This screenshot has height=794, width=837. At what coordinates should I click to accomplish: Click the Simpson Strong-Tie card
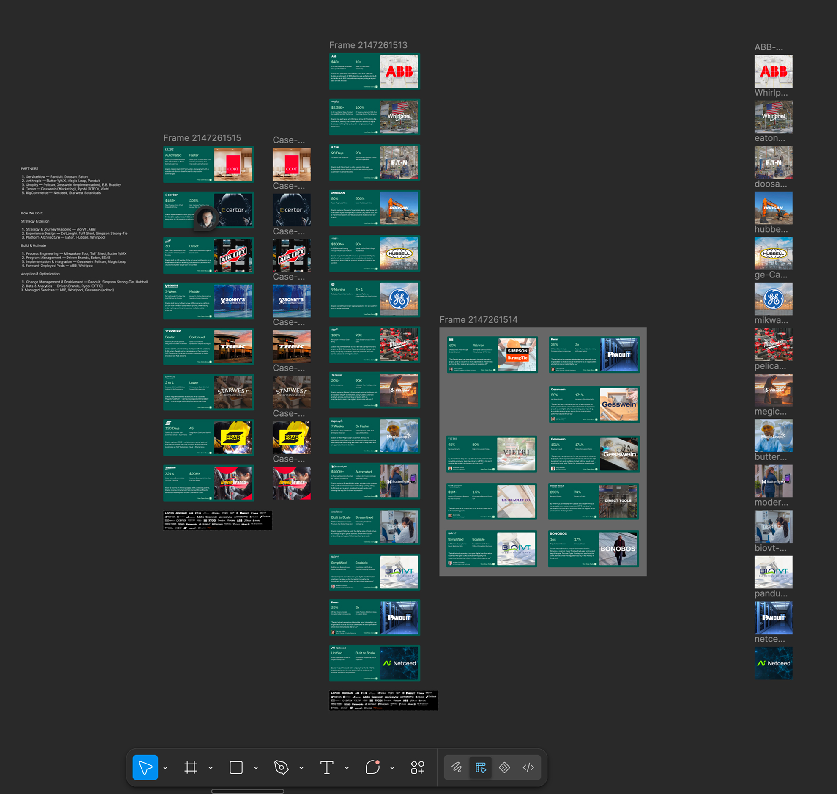coord(492,354)
